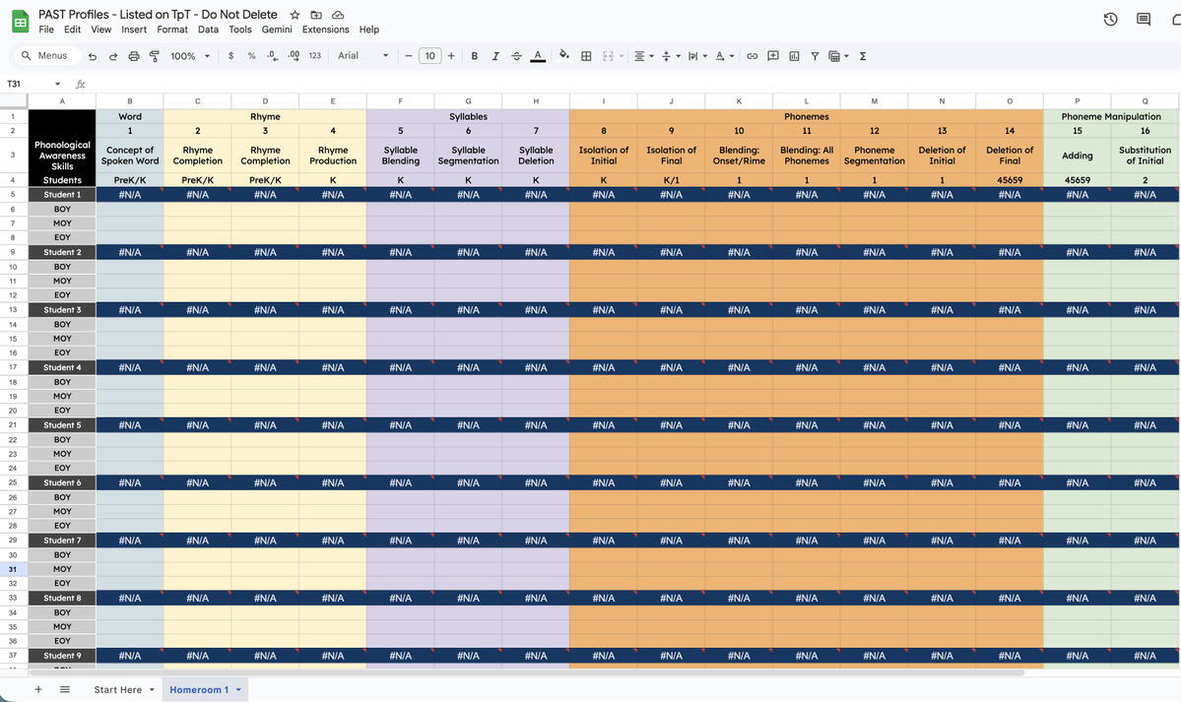
Task: Open functions sigma icon
Action: point(863,56)
